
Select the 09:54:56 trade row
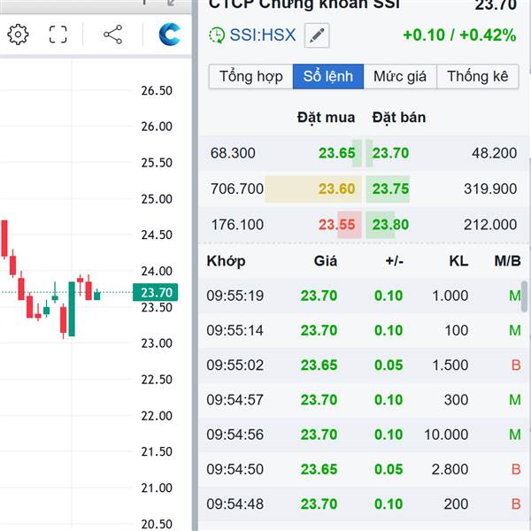click(364, 435)
